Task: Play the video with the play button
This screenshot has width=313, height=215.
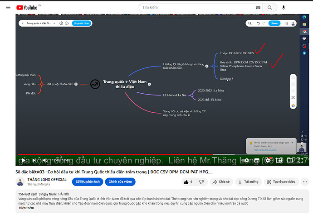Action: point(24,160)
